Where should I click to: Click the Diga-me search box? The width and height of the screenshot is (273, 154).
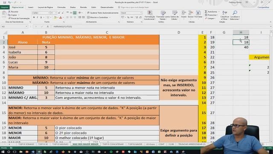pos(134,7)
